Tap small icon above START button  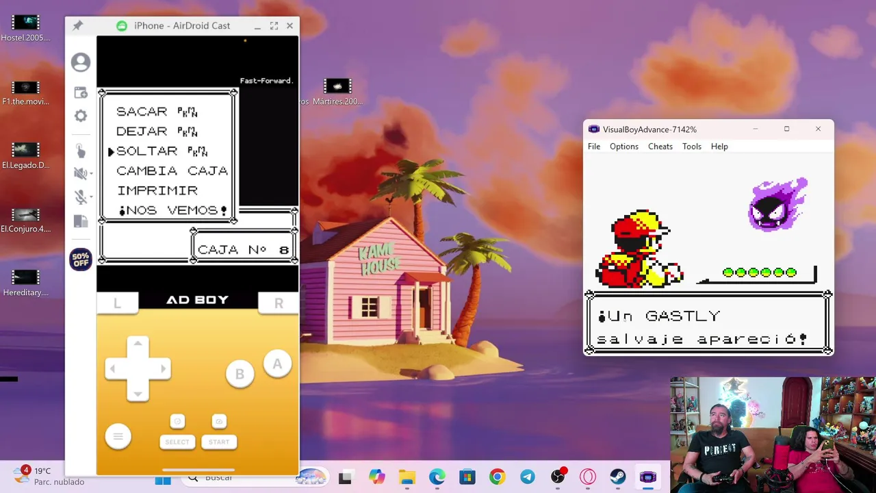219,421
